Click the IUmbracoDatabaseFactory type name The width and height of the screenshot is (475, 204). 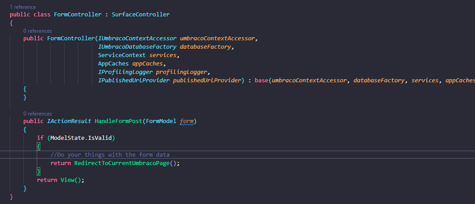tap(137, 47)
